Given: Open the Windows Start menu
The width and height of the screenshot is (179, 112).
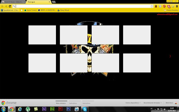Looking at the screenshot, I should (4, 109).
